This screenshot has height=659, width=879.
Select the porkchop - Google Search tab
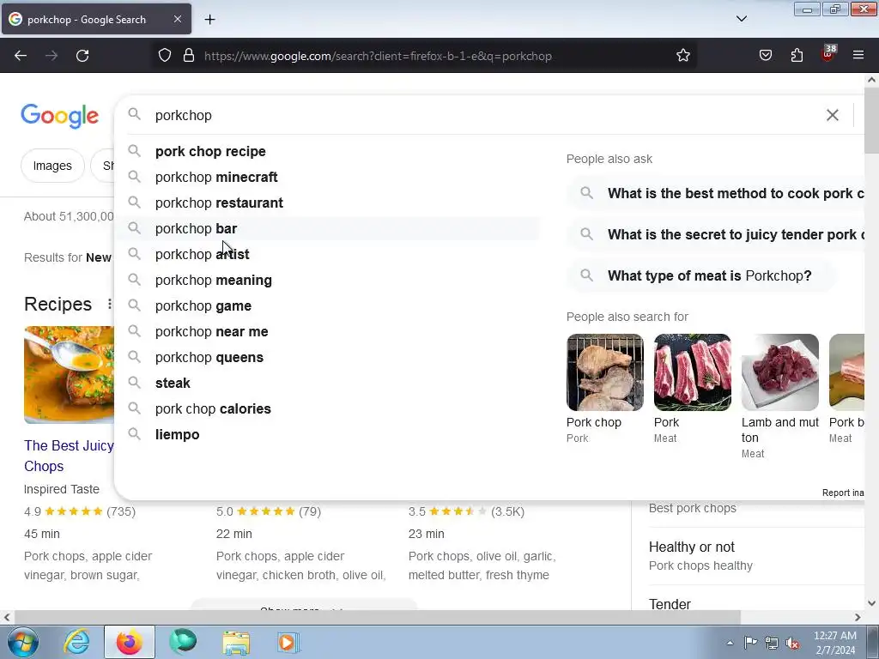(x=96, y=20)
